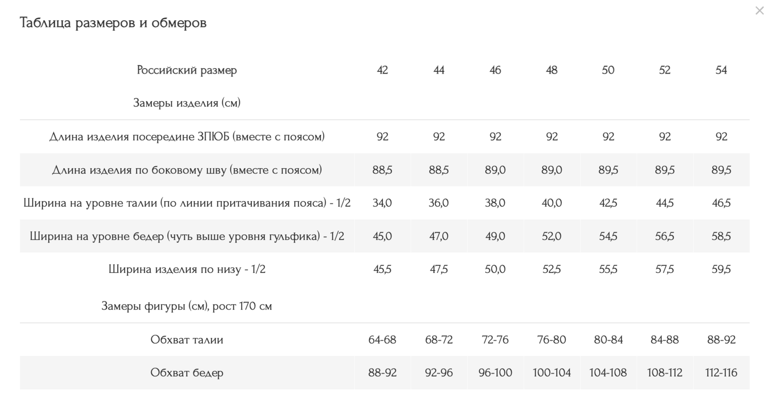Click the 52,0 hip width cell

click(x=551, y=236)
